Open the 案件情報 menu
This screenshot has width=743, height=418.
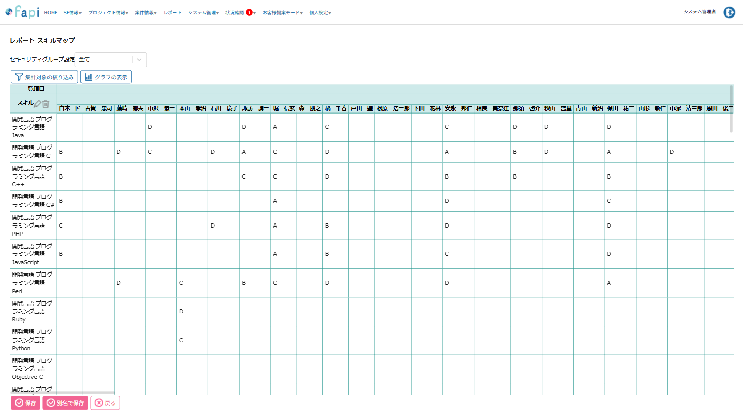(x=146, y=13)
